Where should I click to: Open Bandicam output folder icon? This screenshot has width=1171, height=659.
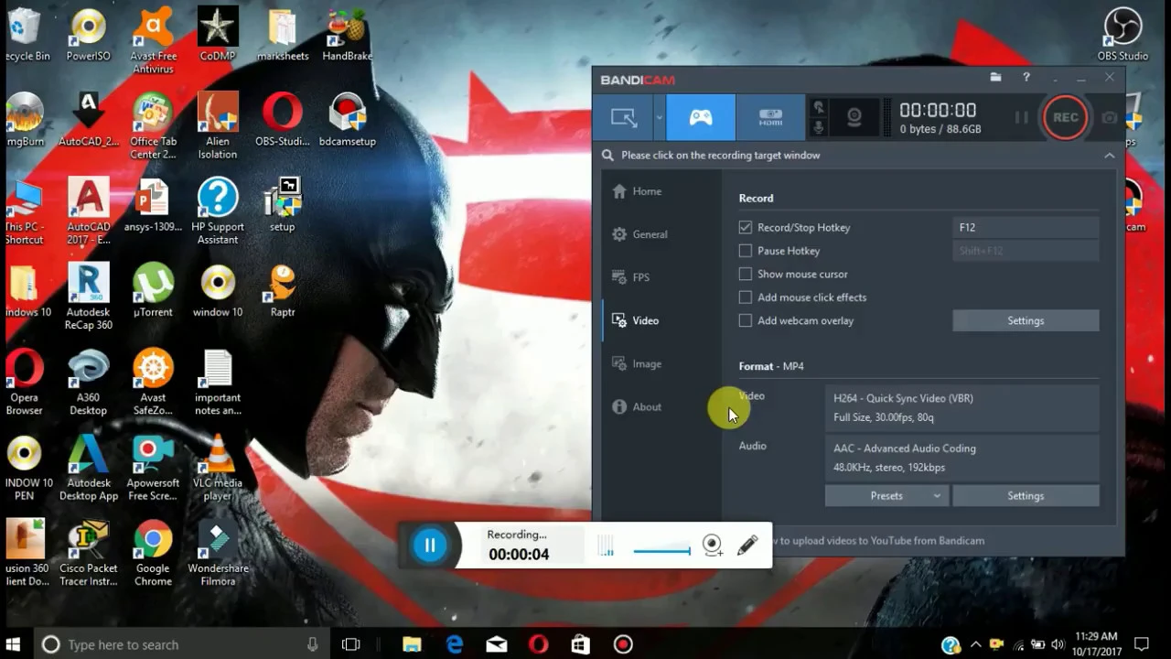pos(995,78)
